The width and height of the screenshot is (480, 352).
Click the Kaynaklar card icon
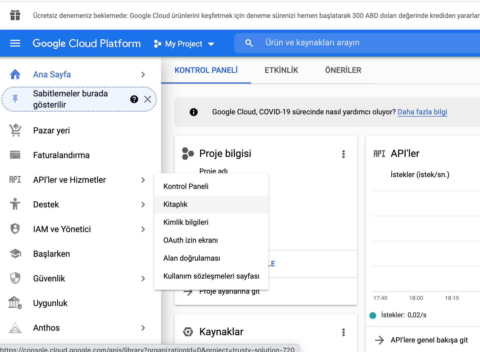coord(188,332)
